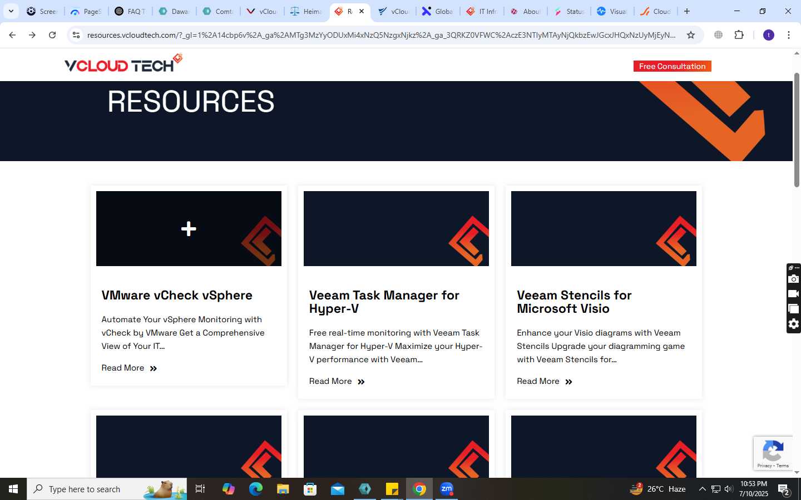Screen dimensions: 801x500
Task: Open File Explorer from taskbar
Action: coord(283,489)
